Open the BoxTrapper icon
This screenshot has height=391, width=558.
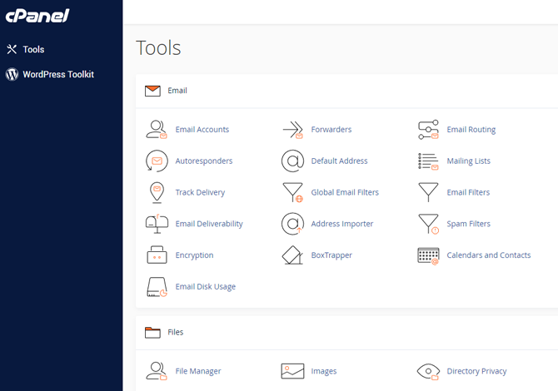pos(292,255)
